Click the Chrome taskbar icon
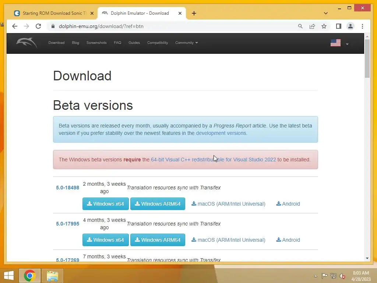Viewport: 377px width, 283px height. pyautogui.click(x=30, y=276)
